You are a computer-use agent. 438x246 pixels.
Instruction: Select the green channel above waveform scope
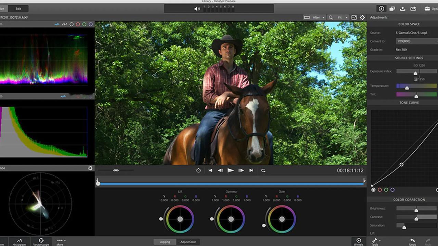point(84,24)
